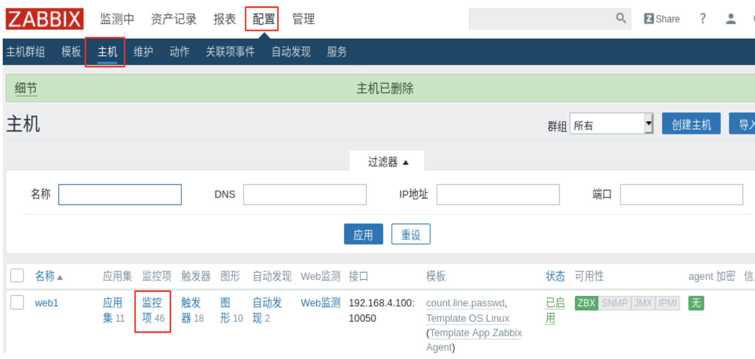Go to 主机 submenu
Screen dimensions: 755x359
(x=107, y=52)
